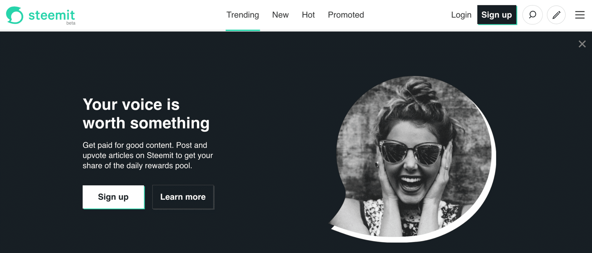This screenshot has height=253, width=592.
Task: Click the Learn more button
Action: coord(183,197)
